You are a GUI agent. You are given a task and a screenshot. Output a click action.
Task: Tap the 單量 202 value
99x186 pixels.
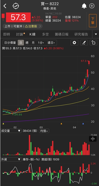(x=51, y=17)
